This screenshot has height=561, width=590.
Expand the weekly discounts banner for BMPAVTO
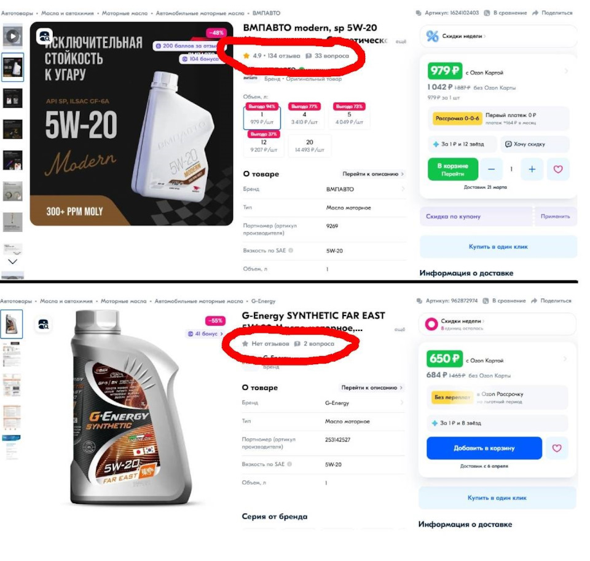pos(498,36)
